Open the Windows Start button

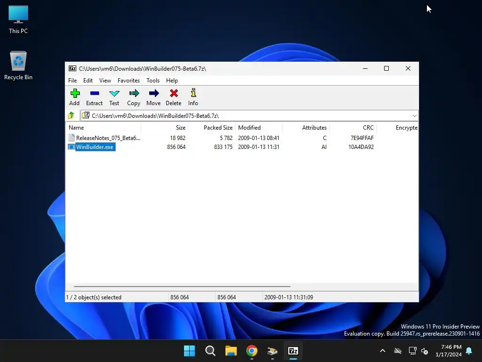coord(189,351)
